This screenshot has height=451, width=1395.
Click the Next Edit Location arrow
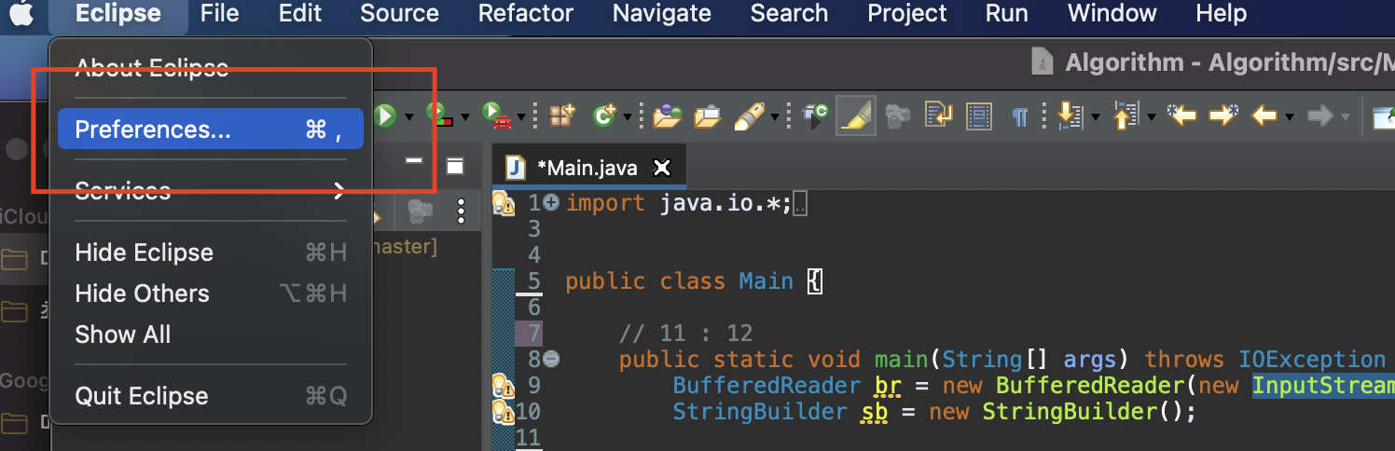coord(1223,116)
